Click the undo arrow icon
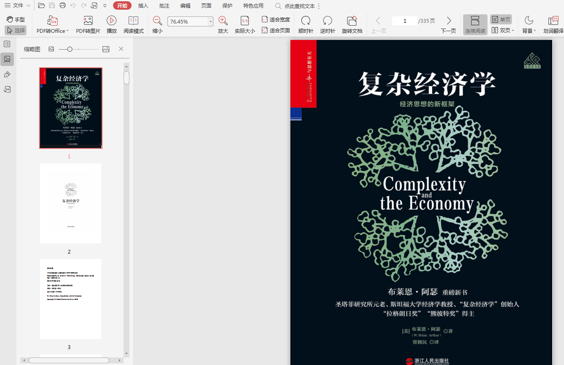This screenshot has height=365, width=564. [x=73, y=5]
